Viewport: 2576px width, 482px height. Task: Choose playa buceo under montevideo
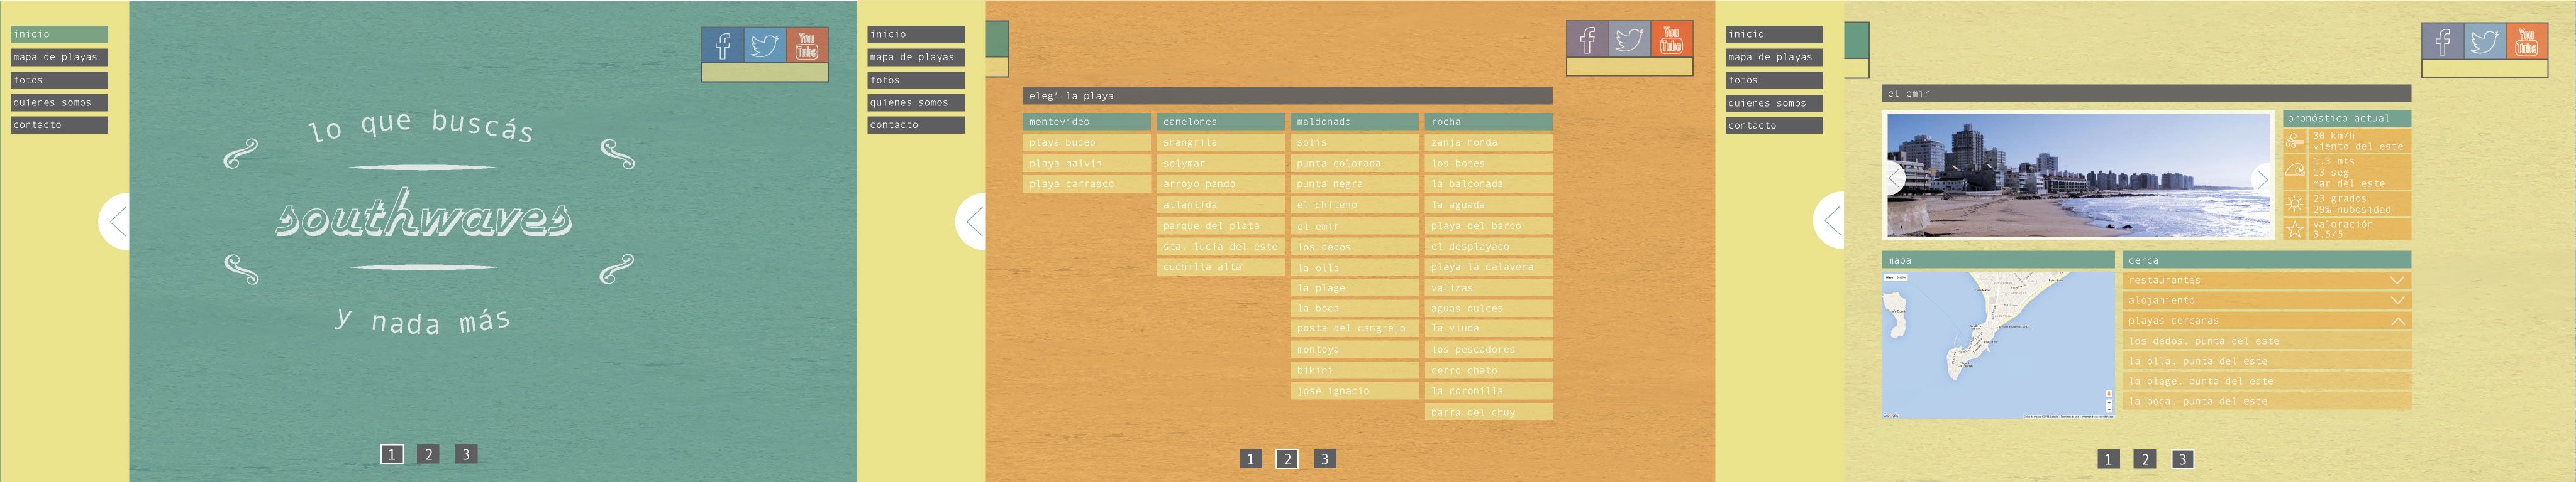1086,142
